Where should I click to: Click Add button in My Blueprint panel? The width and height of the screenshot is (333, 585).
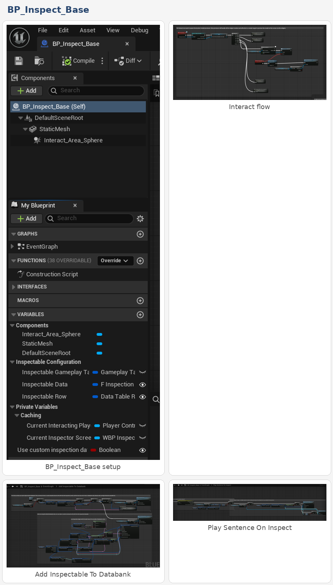27,218
